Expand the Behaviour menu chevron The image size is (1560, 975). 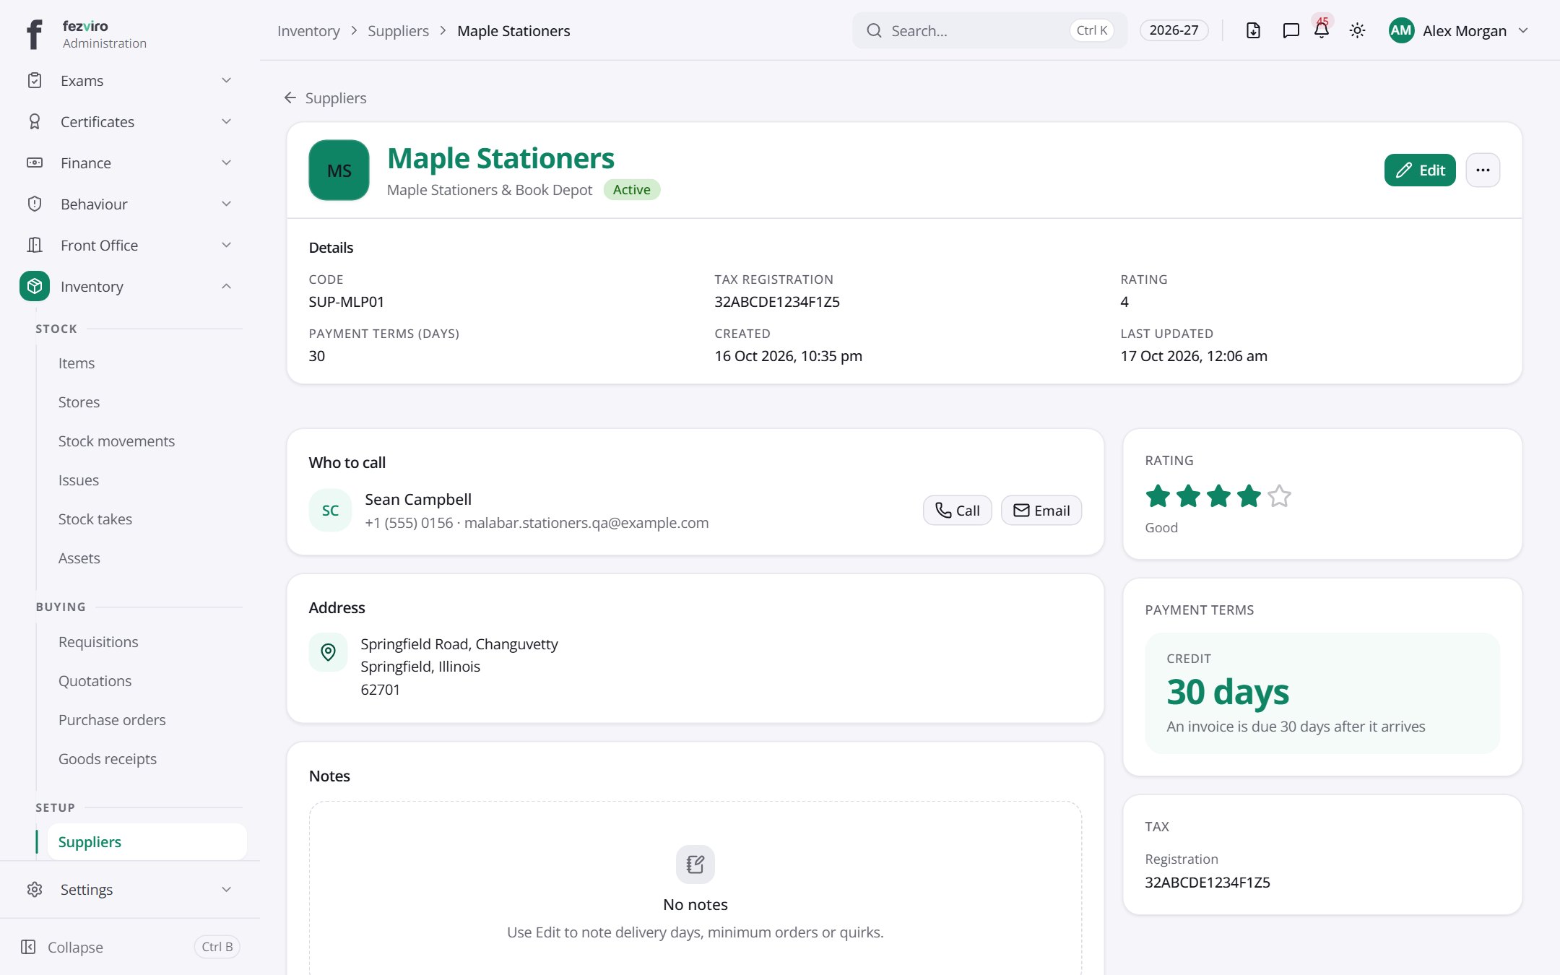226,204
